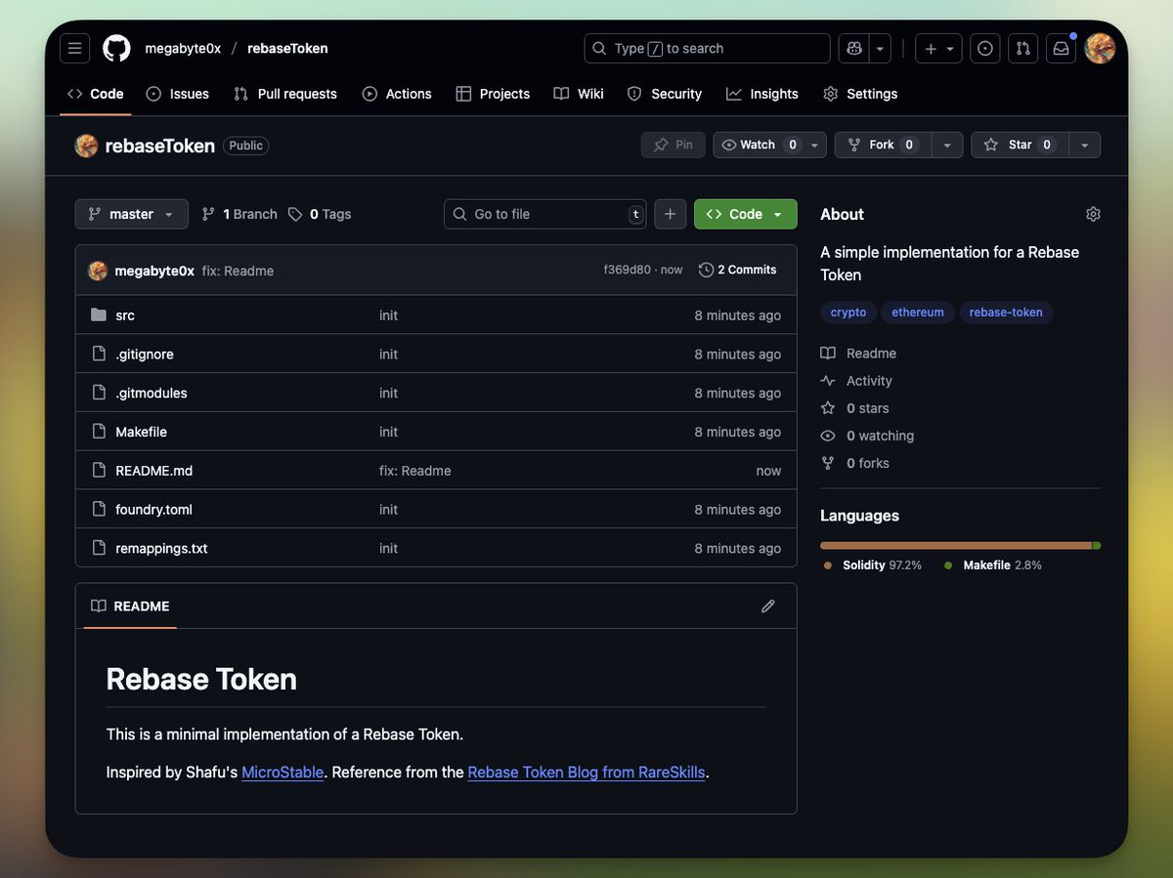The width and height of the screenshot is (1173, 878).
Task: Open global issues icon in header
Action: pyautogui.click(x=985, y=48)
